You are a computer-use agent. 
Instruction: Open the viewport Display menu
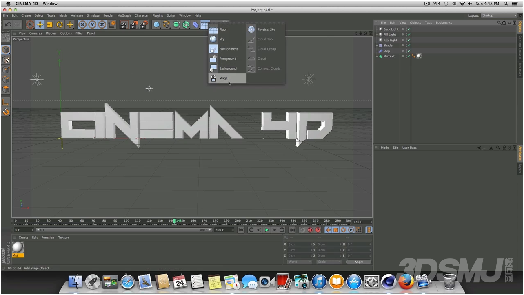tap(51, 33)
